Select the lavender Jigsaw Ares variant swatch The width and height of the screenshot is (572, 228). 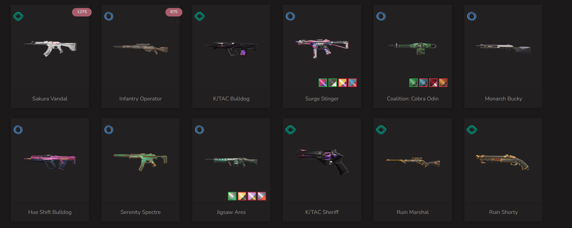(252, 196)
